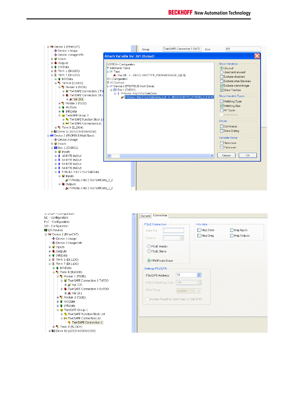Image resolution: width=284 pixels, height=402 pixels.
Task: Select the Used and unused radio button
Action: point(221,72)
